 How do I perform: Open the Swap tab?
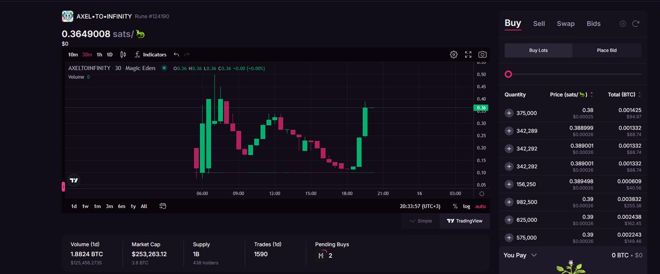565,24
